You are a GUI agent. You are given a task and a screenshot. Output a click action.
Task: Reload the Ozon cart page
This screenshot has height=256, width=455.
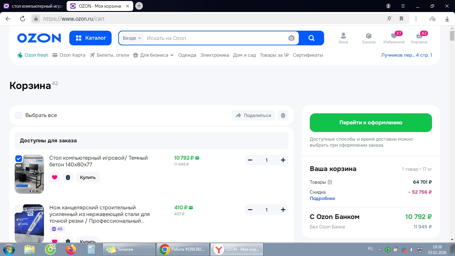tap(23, 19)
